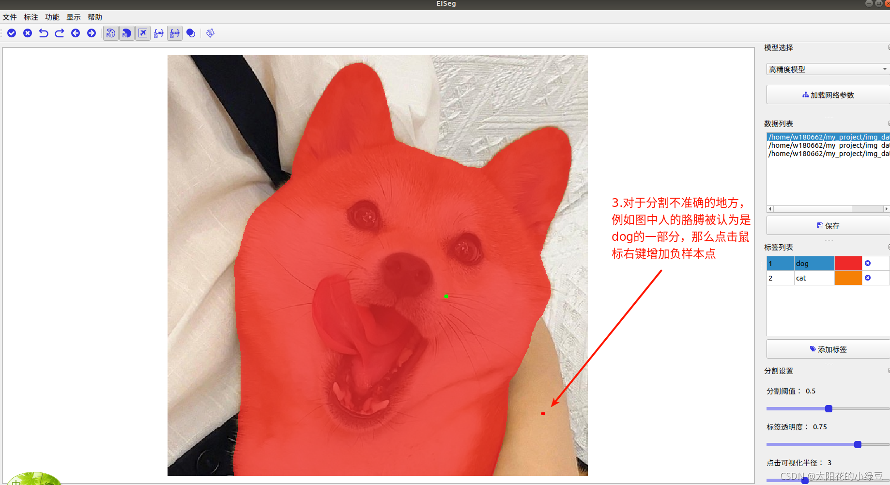Click the 保存 button
The image size is (890, 485).
coord(828,226)
